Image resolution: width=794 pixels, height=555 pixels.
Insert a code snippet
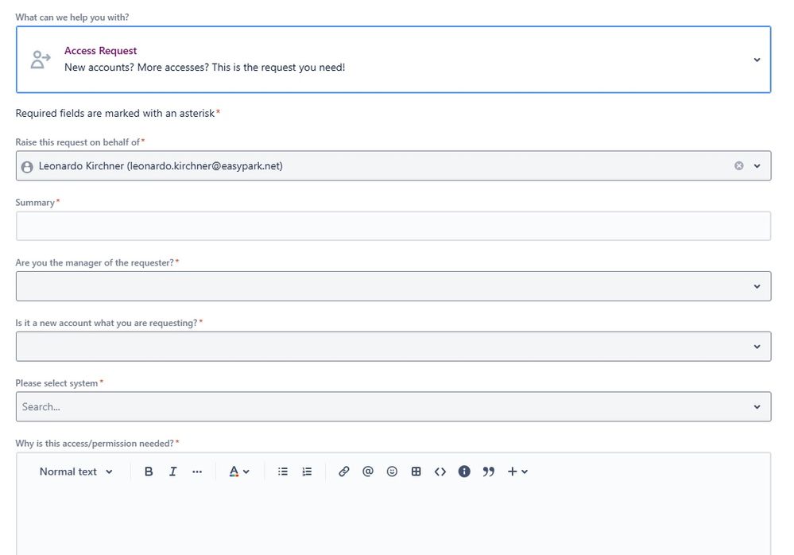[440, 472]
